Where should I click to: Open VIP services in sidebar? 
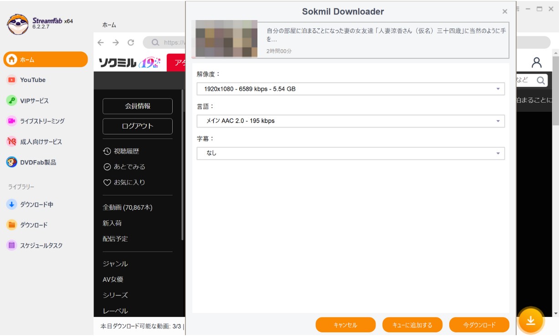point(34,101)
